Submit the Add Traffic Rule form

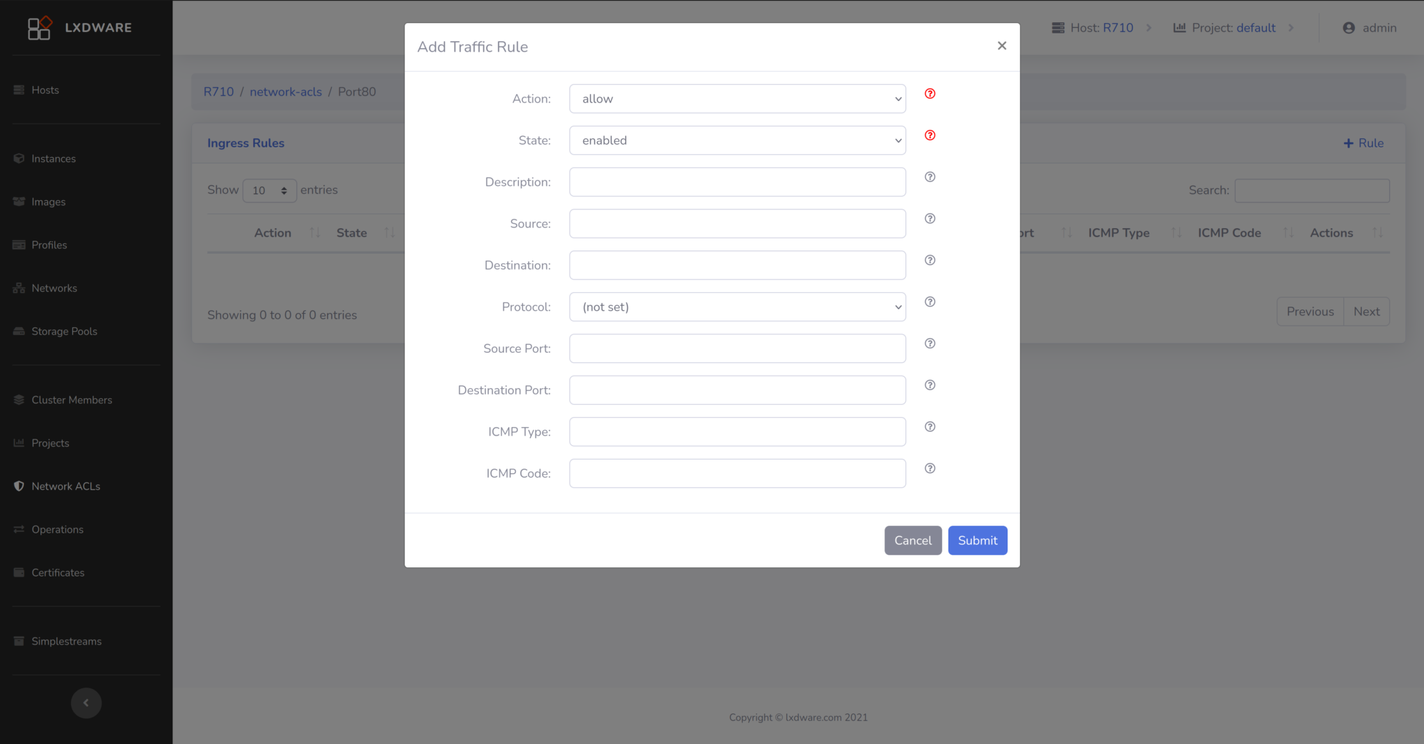[977, 540]
